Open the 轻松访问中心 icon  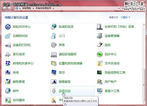click(x=8, y=27)
